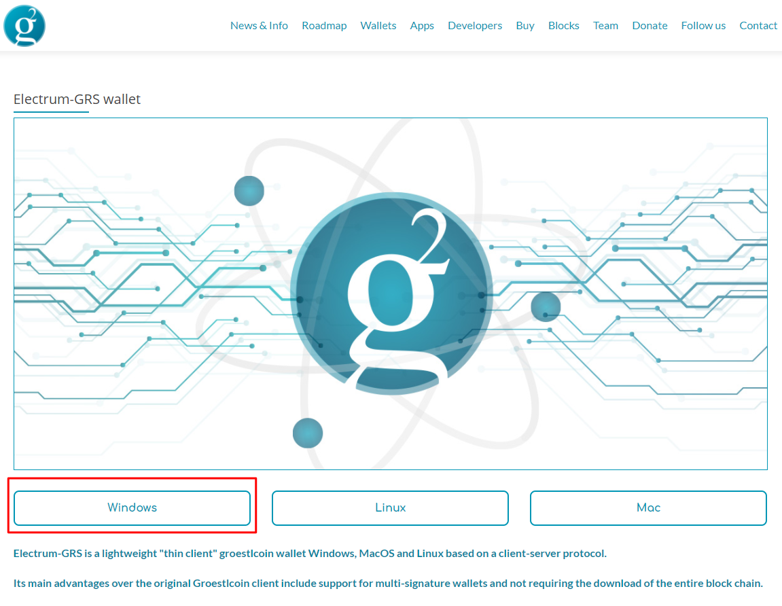Open the News & Info menu
The width and height of the screenshot is (782, 606).
click(259, 25)
